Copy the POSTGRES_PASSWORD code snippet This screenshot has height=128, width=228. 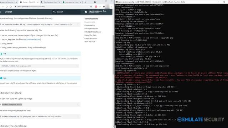[77, 66]
